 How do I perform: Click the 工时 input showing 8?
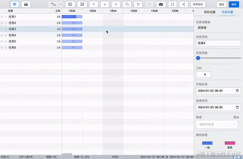pos(203,74)
